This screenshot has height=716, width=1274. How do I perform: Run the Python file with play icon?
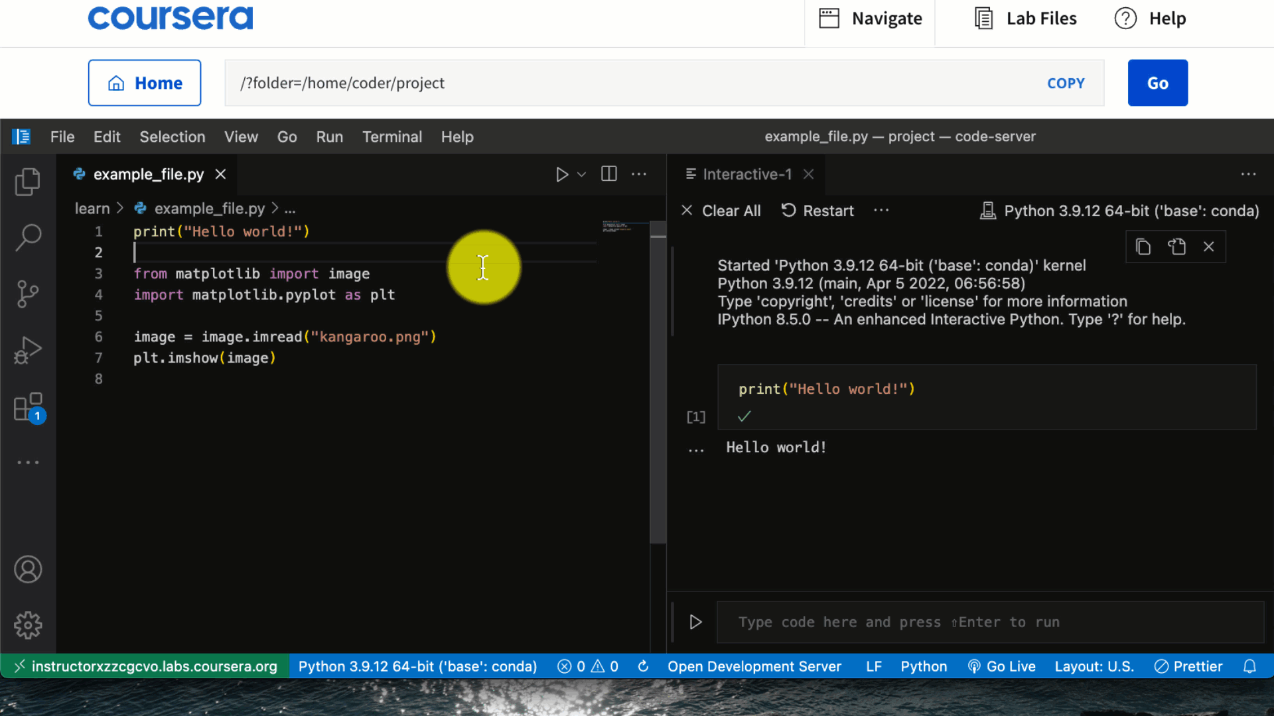click(x=561, y=174)
